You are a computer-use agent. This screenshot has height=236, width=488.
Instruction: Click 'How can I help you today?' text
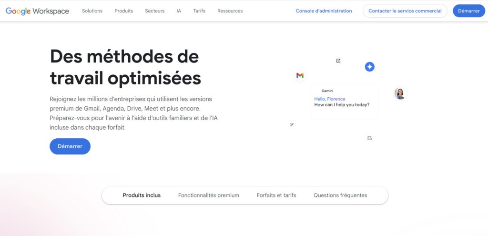(342, 105)
